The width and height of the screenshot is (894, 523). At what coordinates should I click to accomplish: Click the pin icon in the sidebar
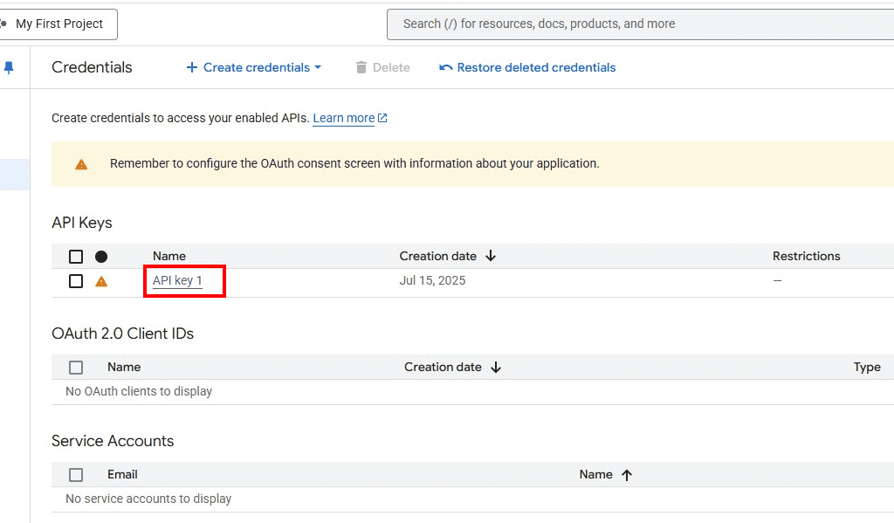click(9, 67)
